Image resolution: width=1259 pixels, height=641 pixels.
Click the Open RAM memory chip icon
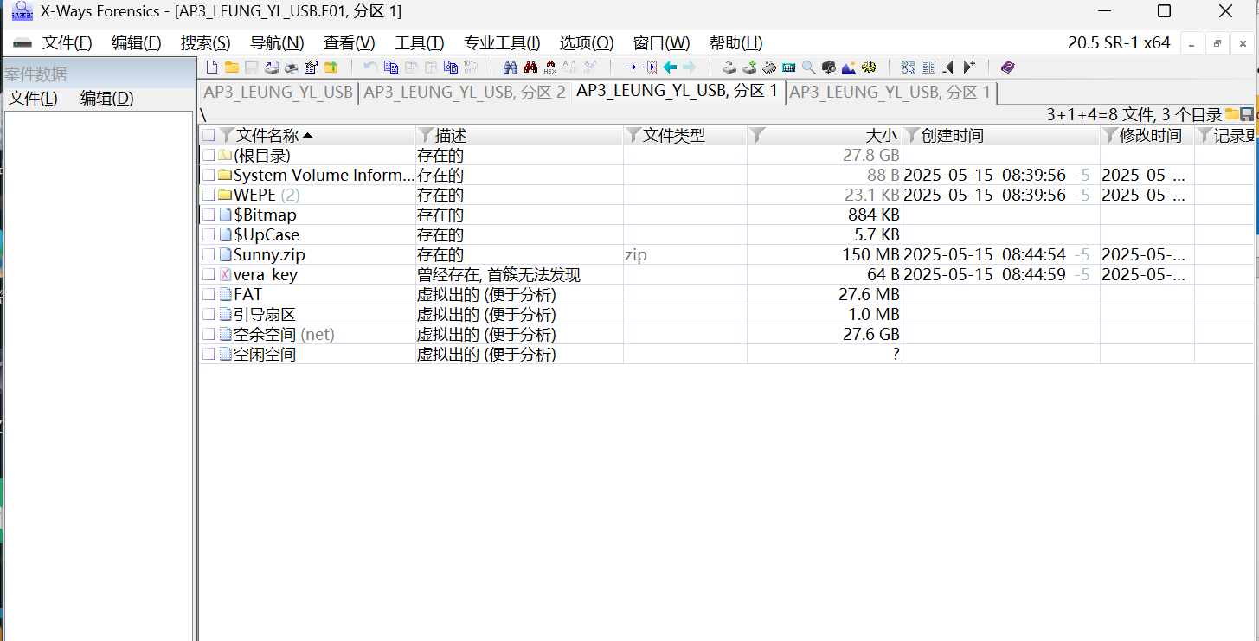point(769,67)
